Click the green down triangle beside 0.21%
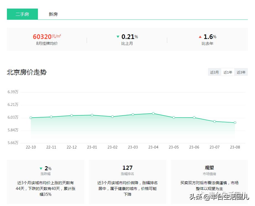 (118, 36)
